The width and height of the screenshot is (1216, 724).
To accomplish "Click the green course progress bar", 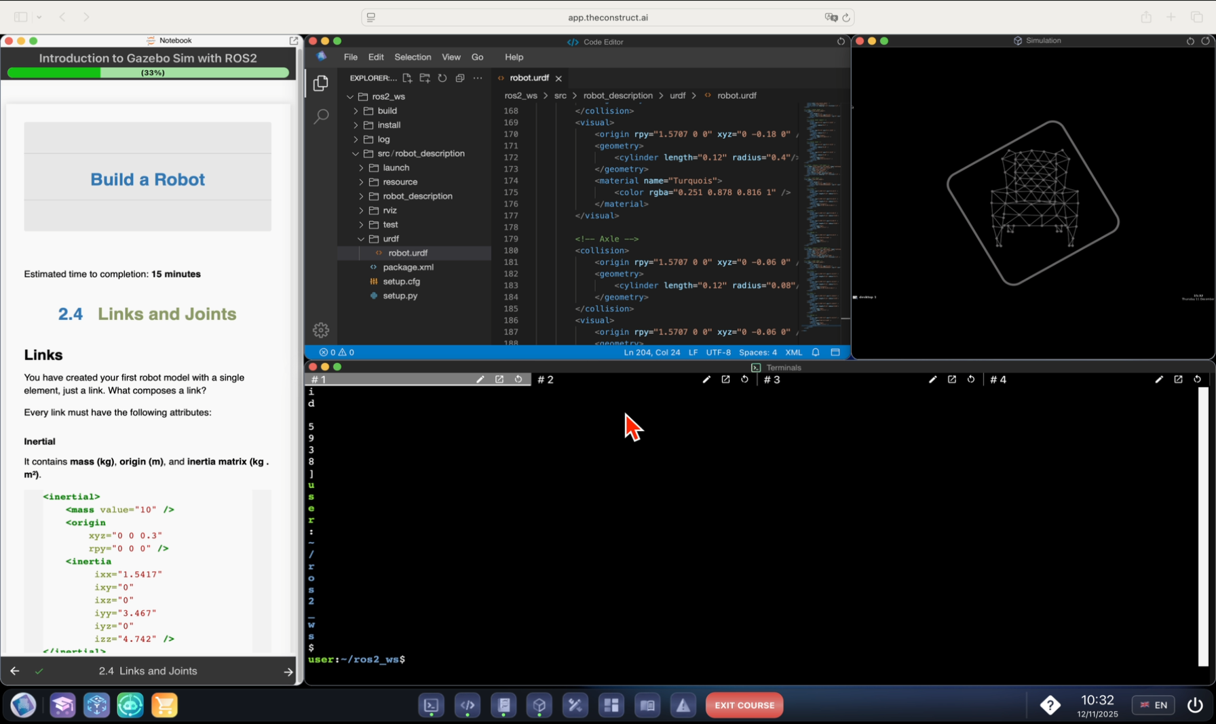I will click(148, 73).
